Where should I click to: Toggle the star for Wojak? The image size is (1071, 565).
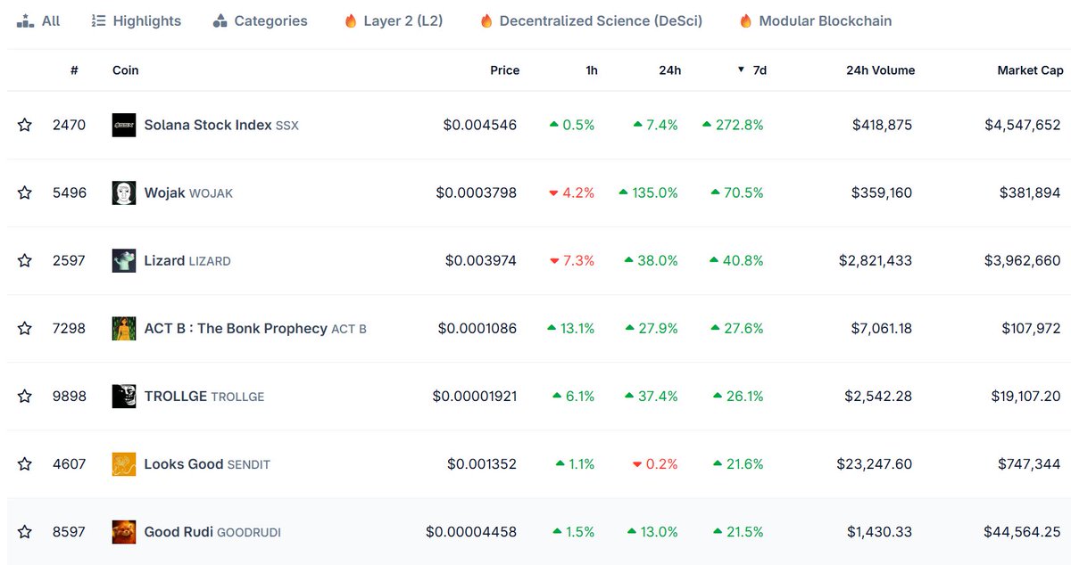(x=25, y=192)
